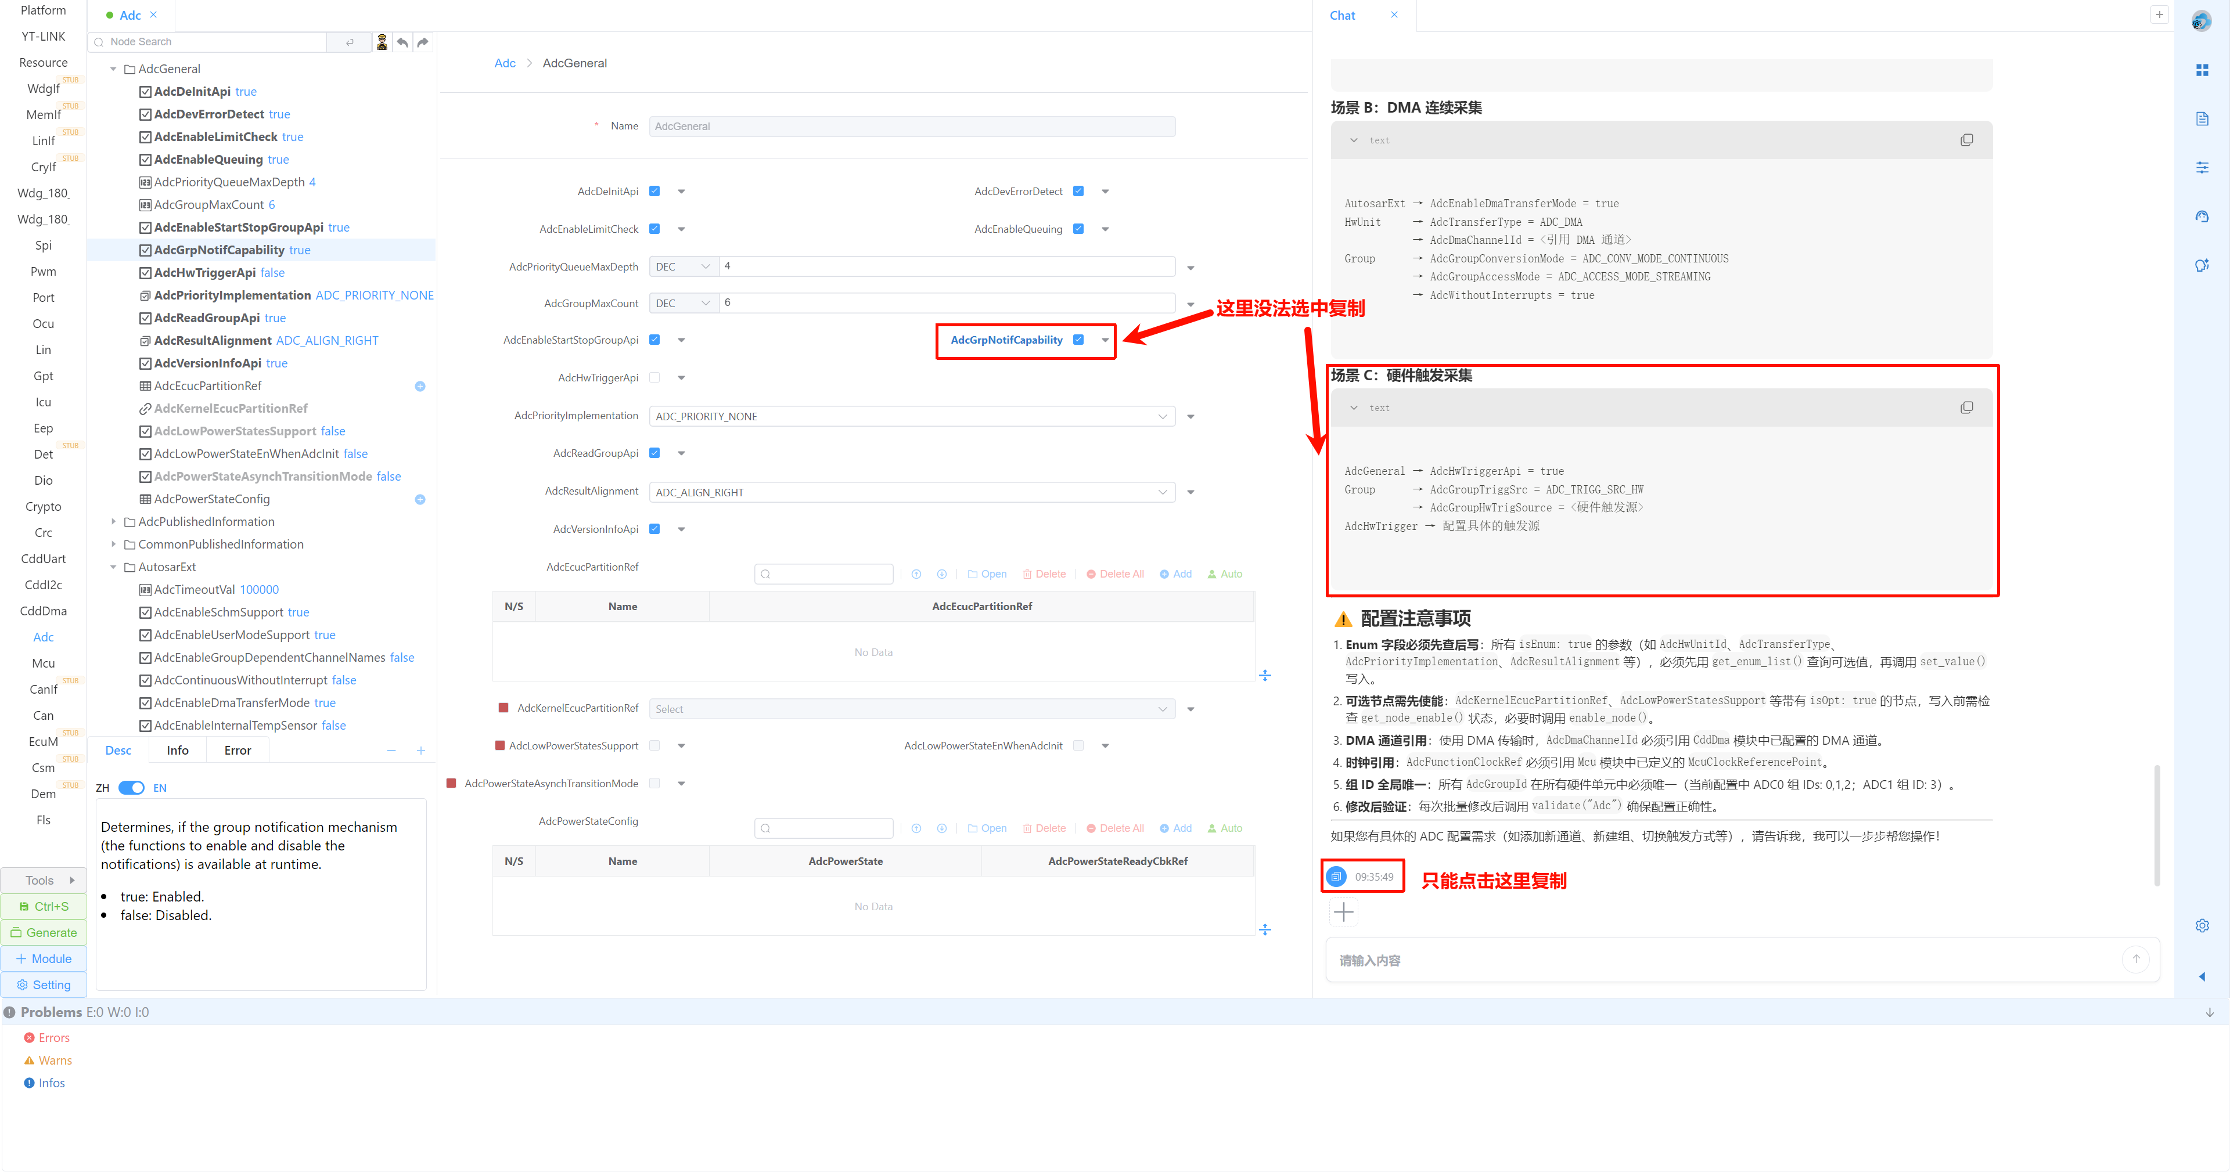Image resolution: width=2230 pixels, height=1172 pixels.
Task: Click the Setting button
Action: (44, 984)
